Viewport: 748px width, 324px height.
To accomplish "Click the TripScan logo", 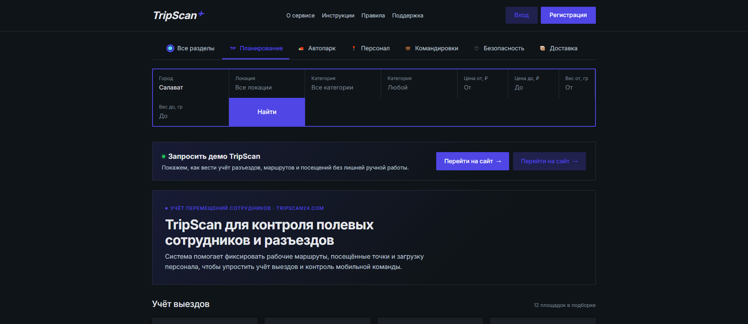I will click(179, 15).
